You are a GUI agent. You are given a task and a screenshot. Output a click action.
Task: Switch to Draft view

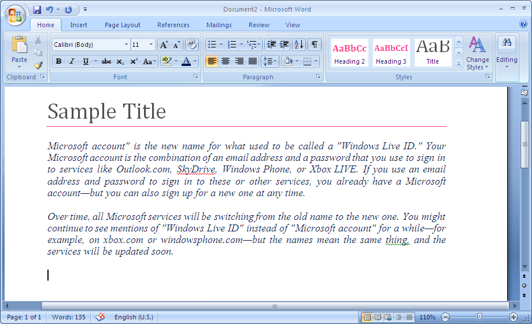click(409, 317)
